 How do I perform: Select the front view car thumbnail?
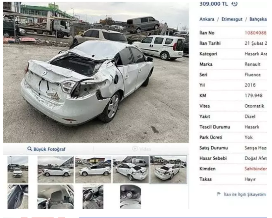18,170
